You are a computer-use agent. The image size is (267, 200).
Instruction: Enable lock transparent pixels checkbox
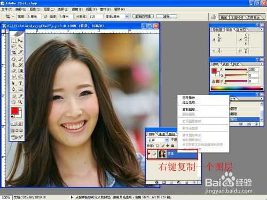[158, 146]
